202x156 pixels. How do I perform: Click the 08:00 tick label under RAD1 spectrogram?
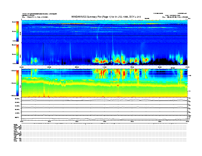tap(77, 67)
